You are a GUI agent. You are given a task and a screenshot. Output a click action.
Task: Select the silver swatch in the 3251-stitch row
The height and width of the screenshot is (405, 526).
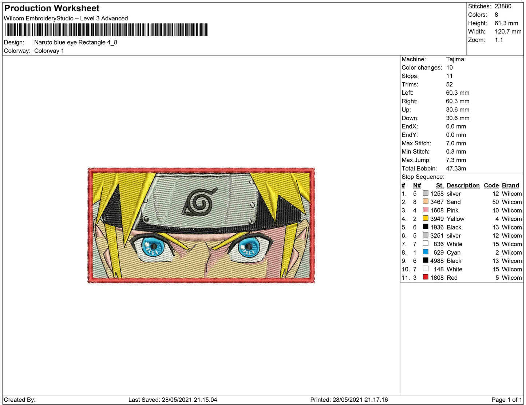tap(426, 235)
